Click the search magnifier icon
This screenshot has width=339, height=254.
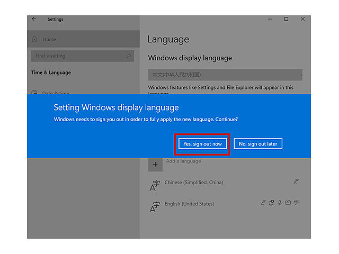point(129,56)
